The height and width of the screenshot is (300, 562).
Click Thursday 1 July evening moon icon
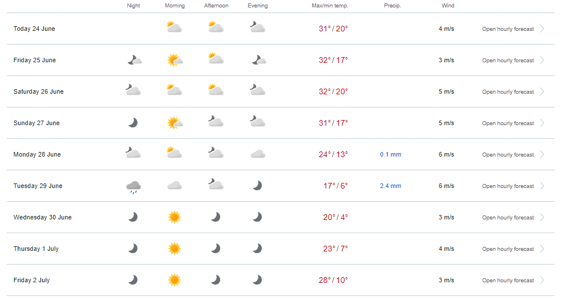pyautogui.click(x=257, y=249)
